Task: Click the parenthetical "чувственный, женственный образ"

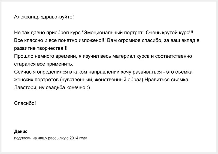Action: click(x=102, y=80)
